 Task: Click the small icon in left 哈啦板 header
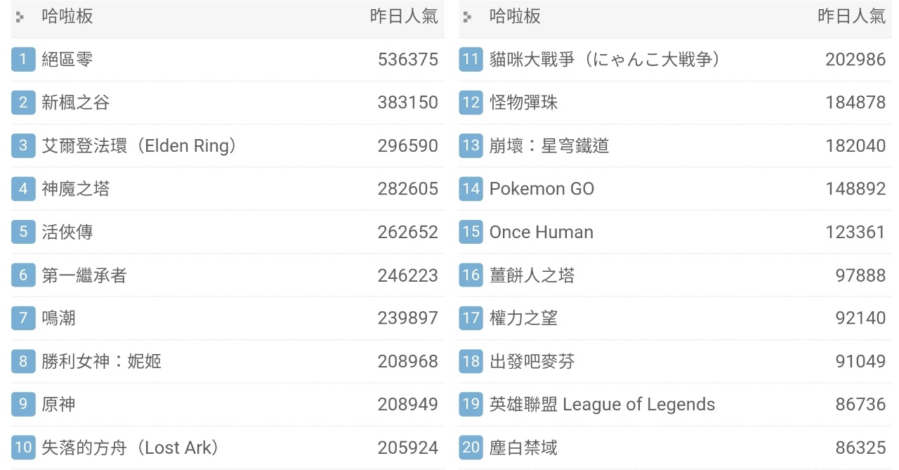[x=20, y=17]
